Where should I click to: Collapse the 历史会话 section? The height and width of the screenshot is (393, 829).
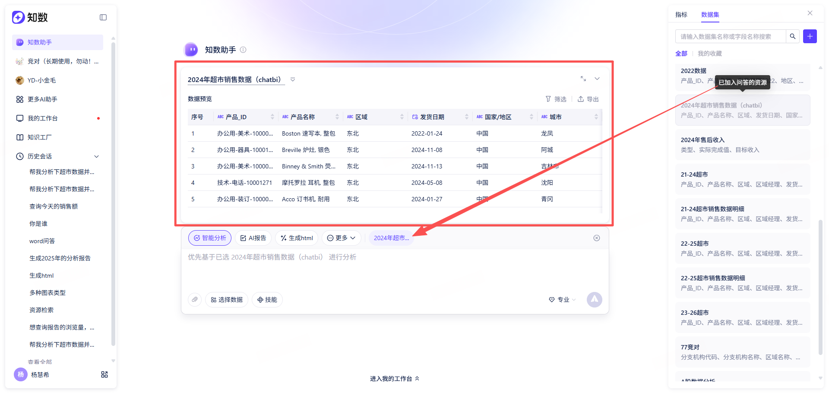(x=97, y=156)
